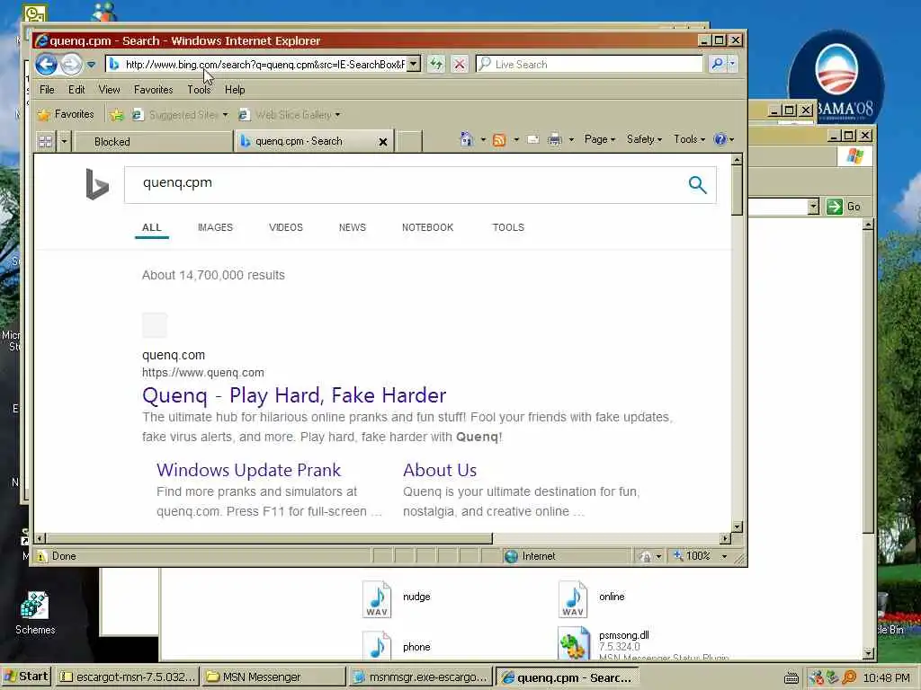This screenshot has height=690, width=921.
Task: Click the blue Help question mark icon
Action: click(720, 139)
